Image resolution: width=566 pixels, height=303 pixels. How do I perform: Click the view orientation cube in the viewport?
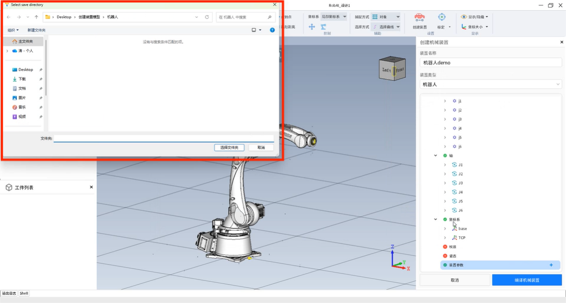click(392, 69)
